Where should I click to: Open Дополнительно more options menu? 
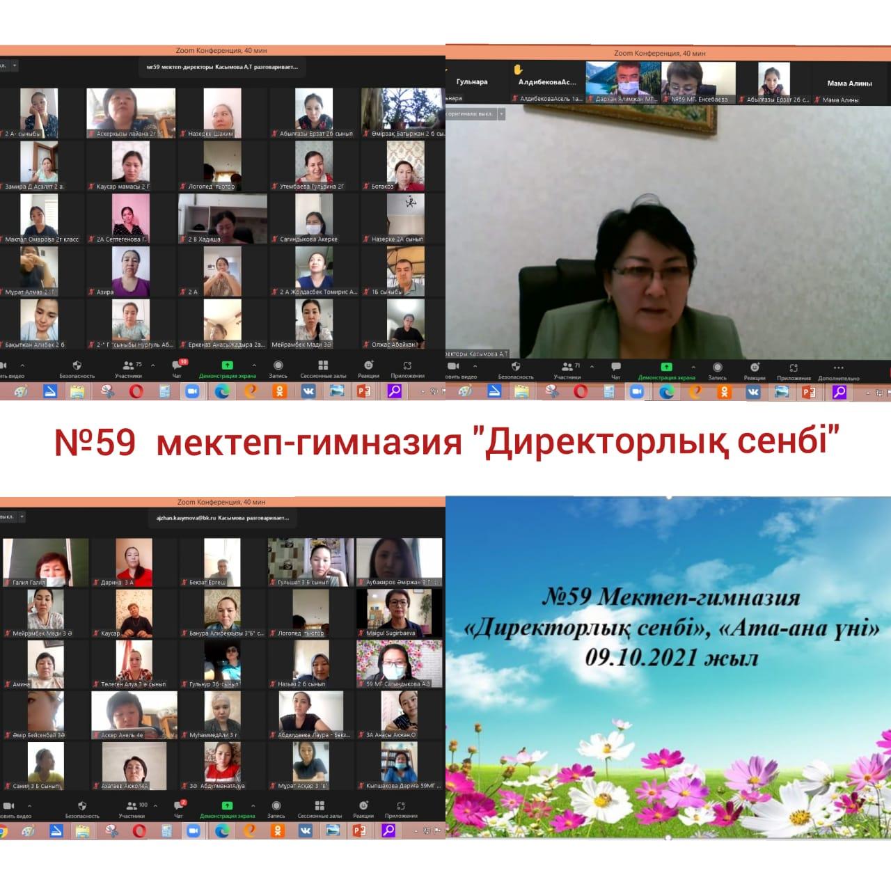(x=839, y=369)
